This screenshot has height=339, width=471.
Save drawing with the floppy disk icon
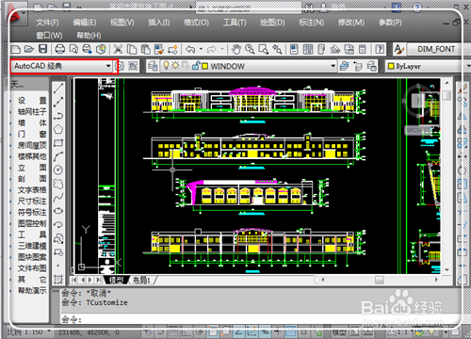42,49
